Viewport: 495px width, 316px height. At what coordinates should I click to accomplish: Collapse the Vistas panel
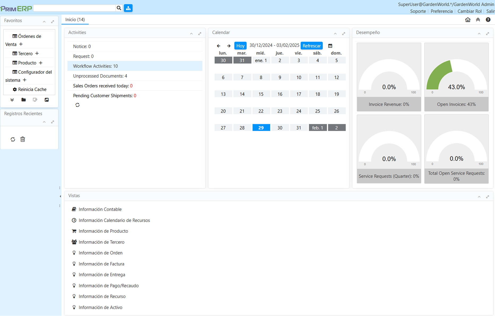479,197
